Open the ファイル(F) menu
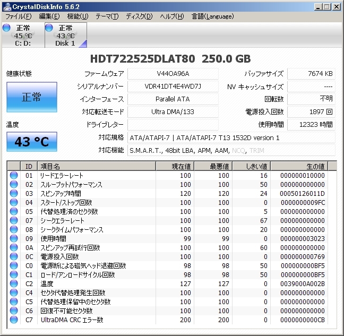344x336 pixels. click(x=18, y=16)
